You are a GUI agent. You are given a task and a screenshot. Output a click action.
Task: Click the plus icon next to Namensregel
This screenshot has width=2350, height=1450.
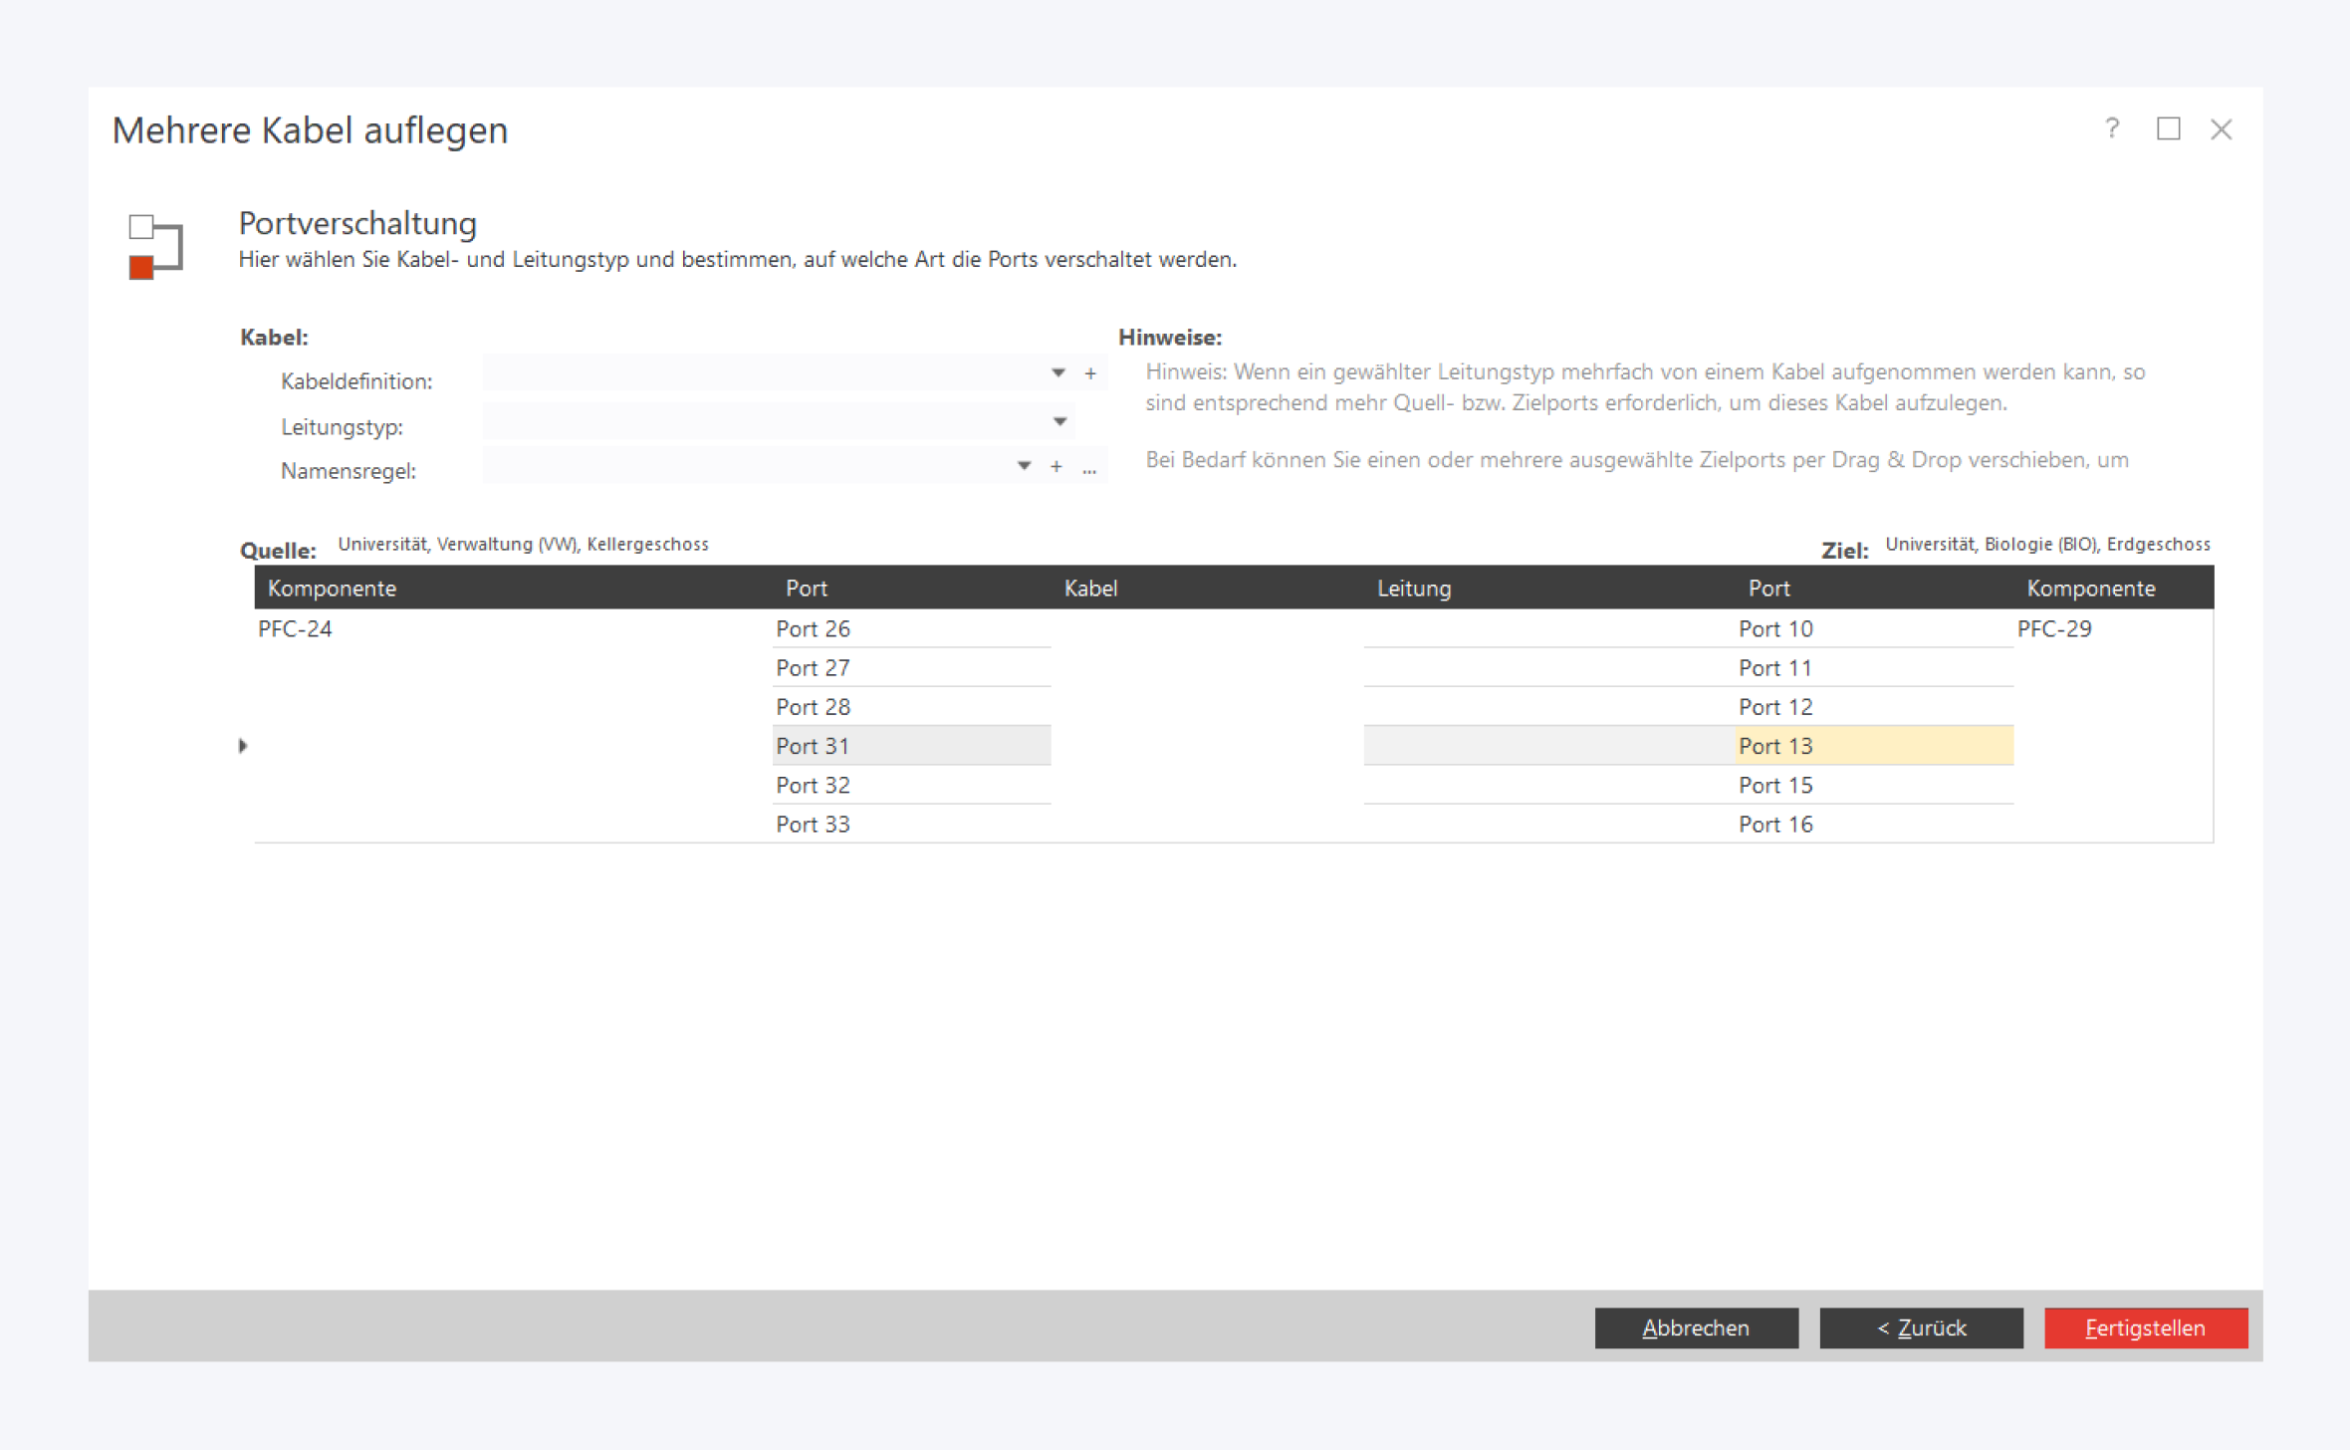(x=1056, y=466)
